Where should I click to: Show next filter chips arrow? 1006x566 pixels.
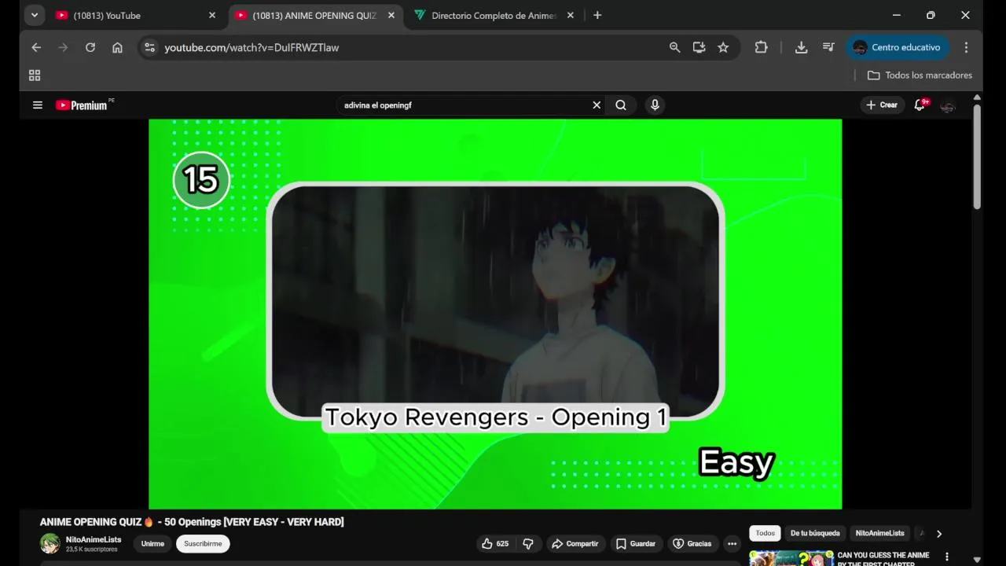click(938, 533)
